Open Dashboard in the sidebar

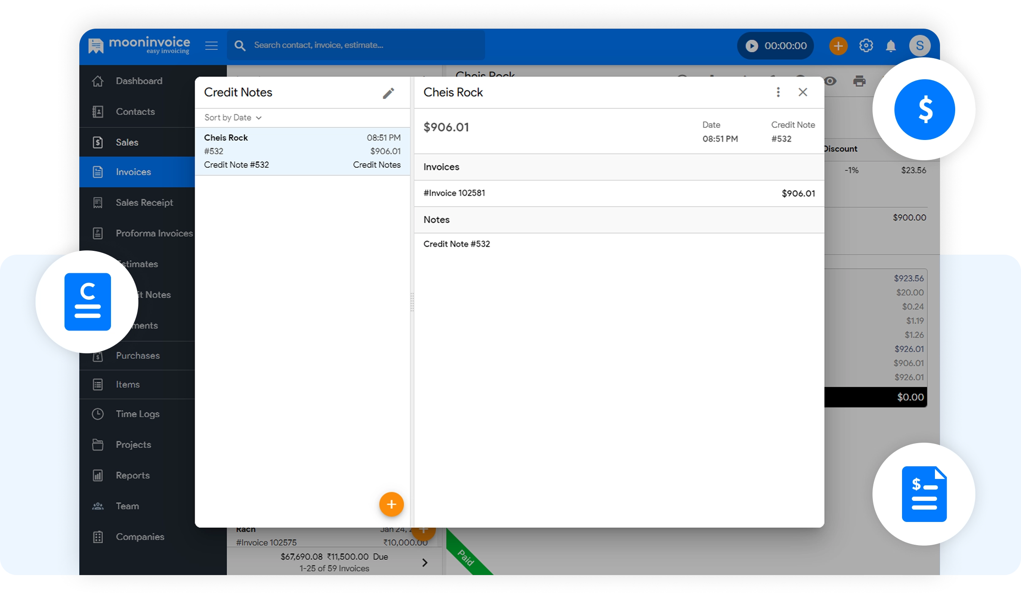pos(138,81)
